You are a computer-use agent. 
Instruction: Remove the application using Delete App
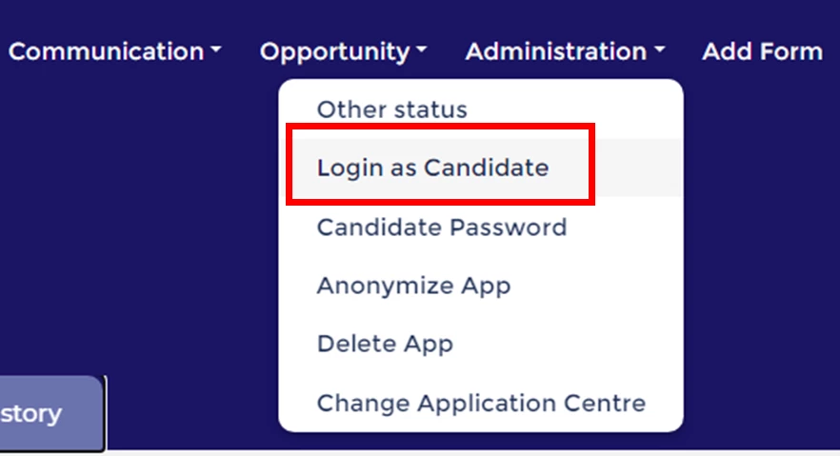point(385,344)
